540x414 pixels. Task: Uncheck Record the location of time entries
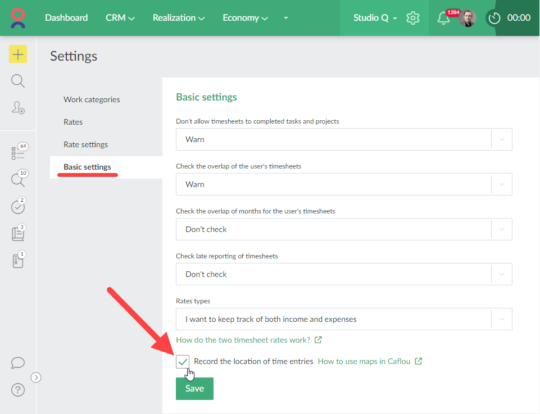183,362
